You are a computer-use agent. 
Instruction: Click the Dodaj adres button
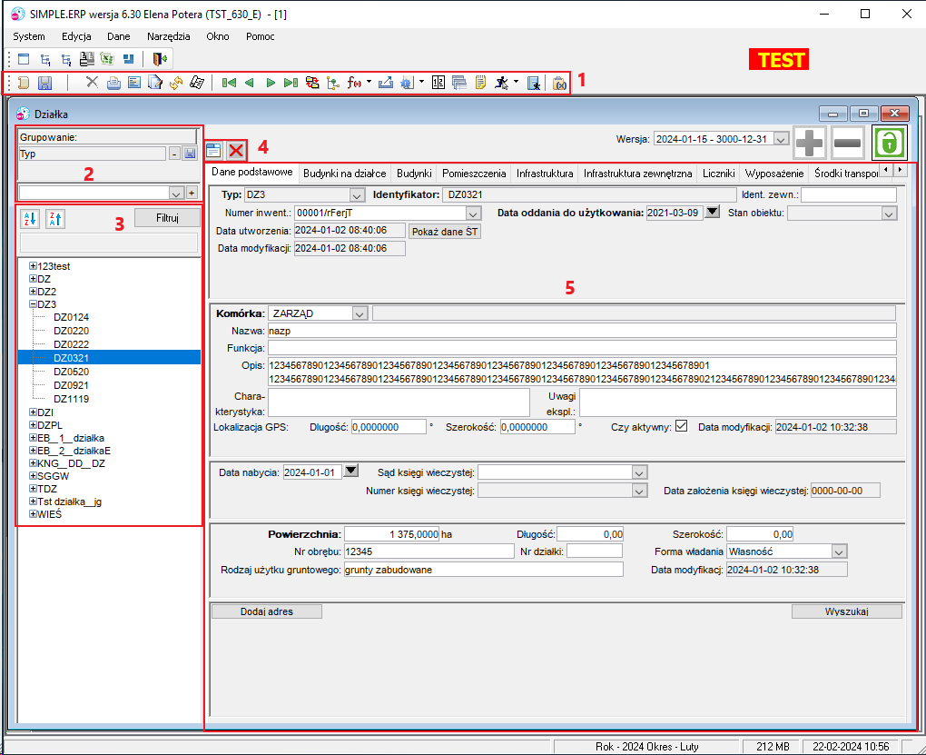tap(266, 611)
